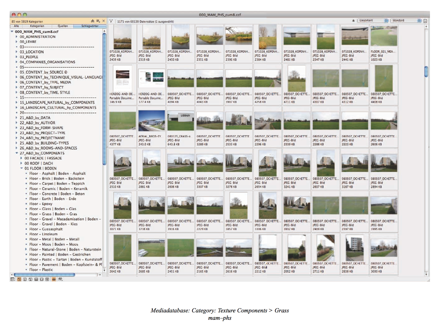Open the category list options menu icon

click(98, 21)
